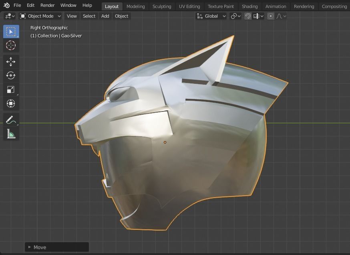Viewport: 350px width, 255px height.
Task: Click the Right Orthographic view label
Action: tap(49, 28)
